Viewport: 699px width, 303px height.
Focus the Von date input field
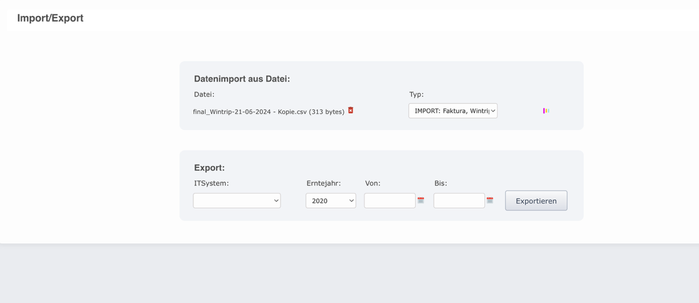pos(389,201)
